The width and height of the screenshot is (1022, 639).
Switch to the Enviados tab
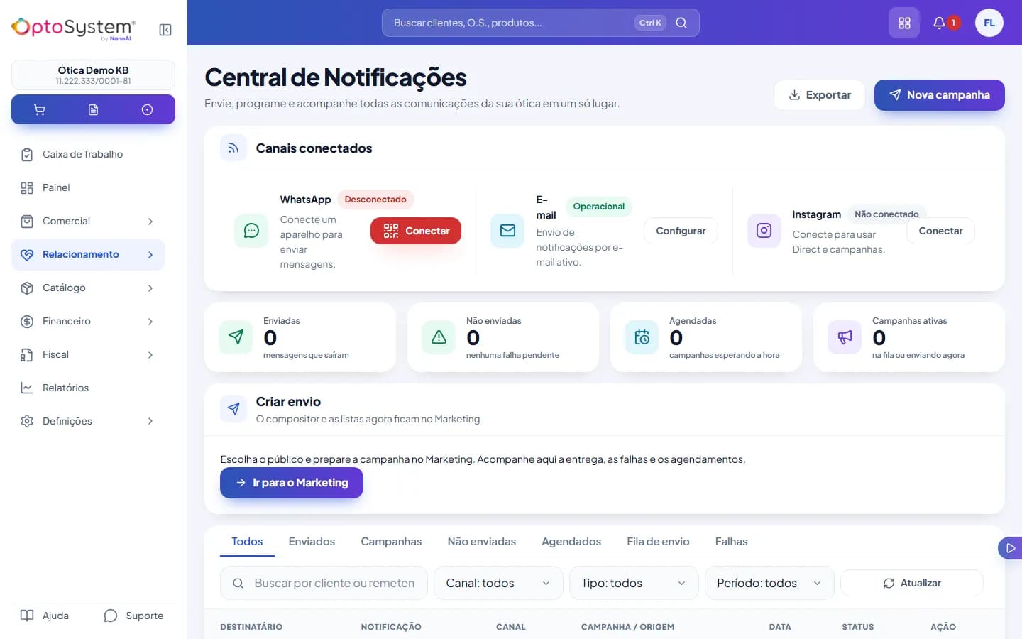coord(312,542)
